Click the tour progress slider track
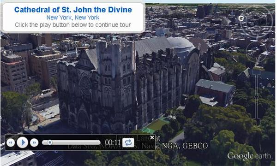The height and width of the screenshot is (166, 277). pyautogui.click(x=71, y=142)
